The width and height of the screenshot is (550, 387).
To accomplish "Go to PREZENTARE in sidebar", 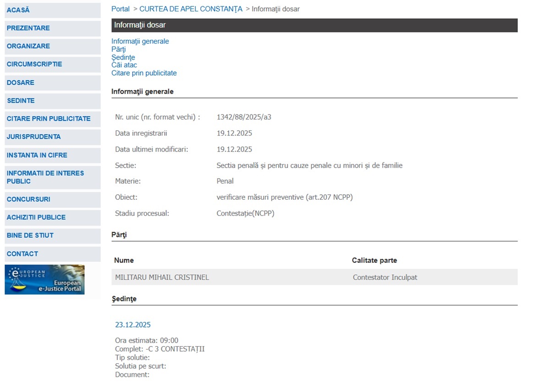I will [x=28, y=28].
